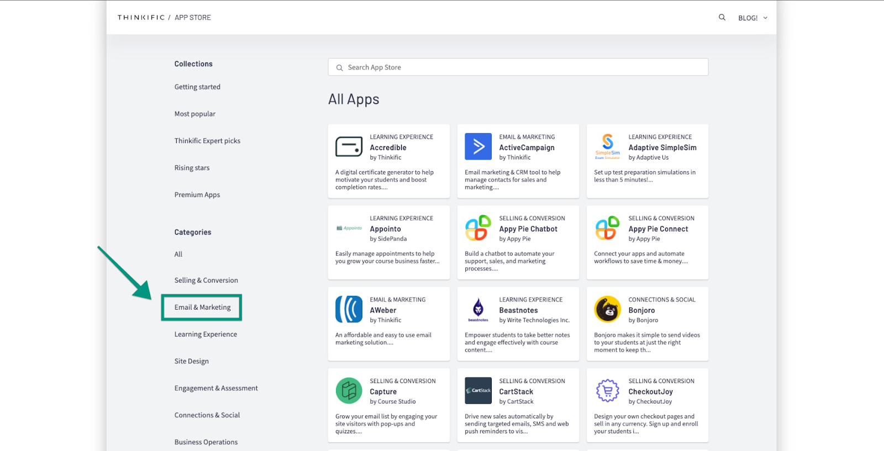
Task: Select Engagement & Assessment category
Action: 216,389
